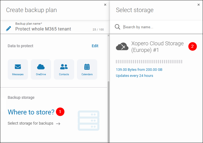Click the Select storage title
The width and height of the screenshot is (203, 143).
click(135, 10)
